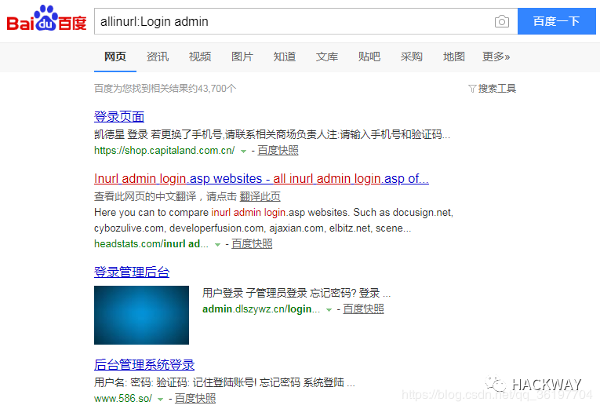Open 百度快照 for headstats.com result
This screenshot has width=600, height=409.
tap(252, 244)
